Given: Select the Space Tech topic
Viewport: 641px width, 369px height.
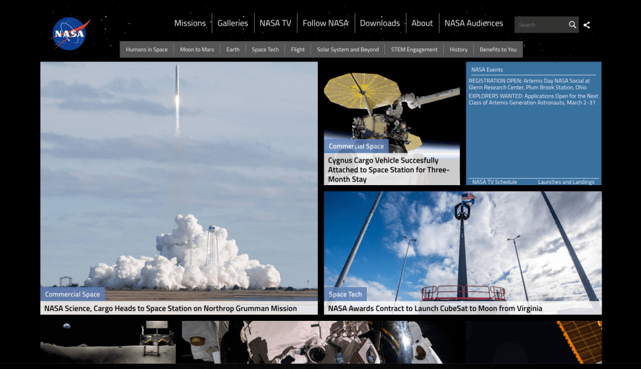Looking at the screenshot, I should pyautogui.click(x=265, y=49).
